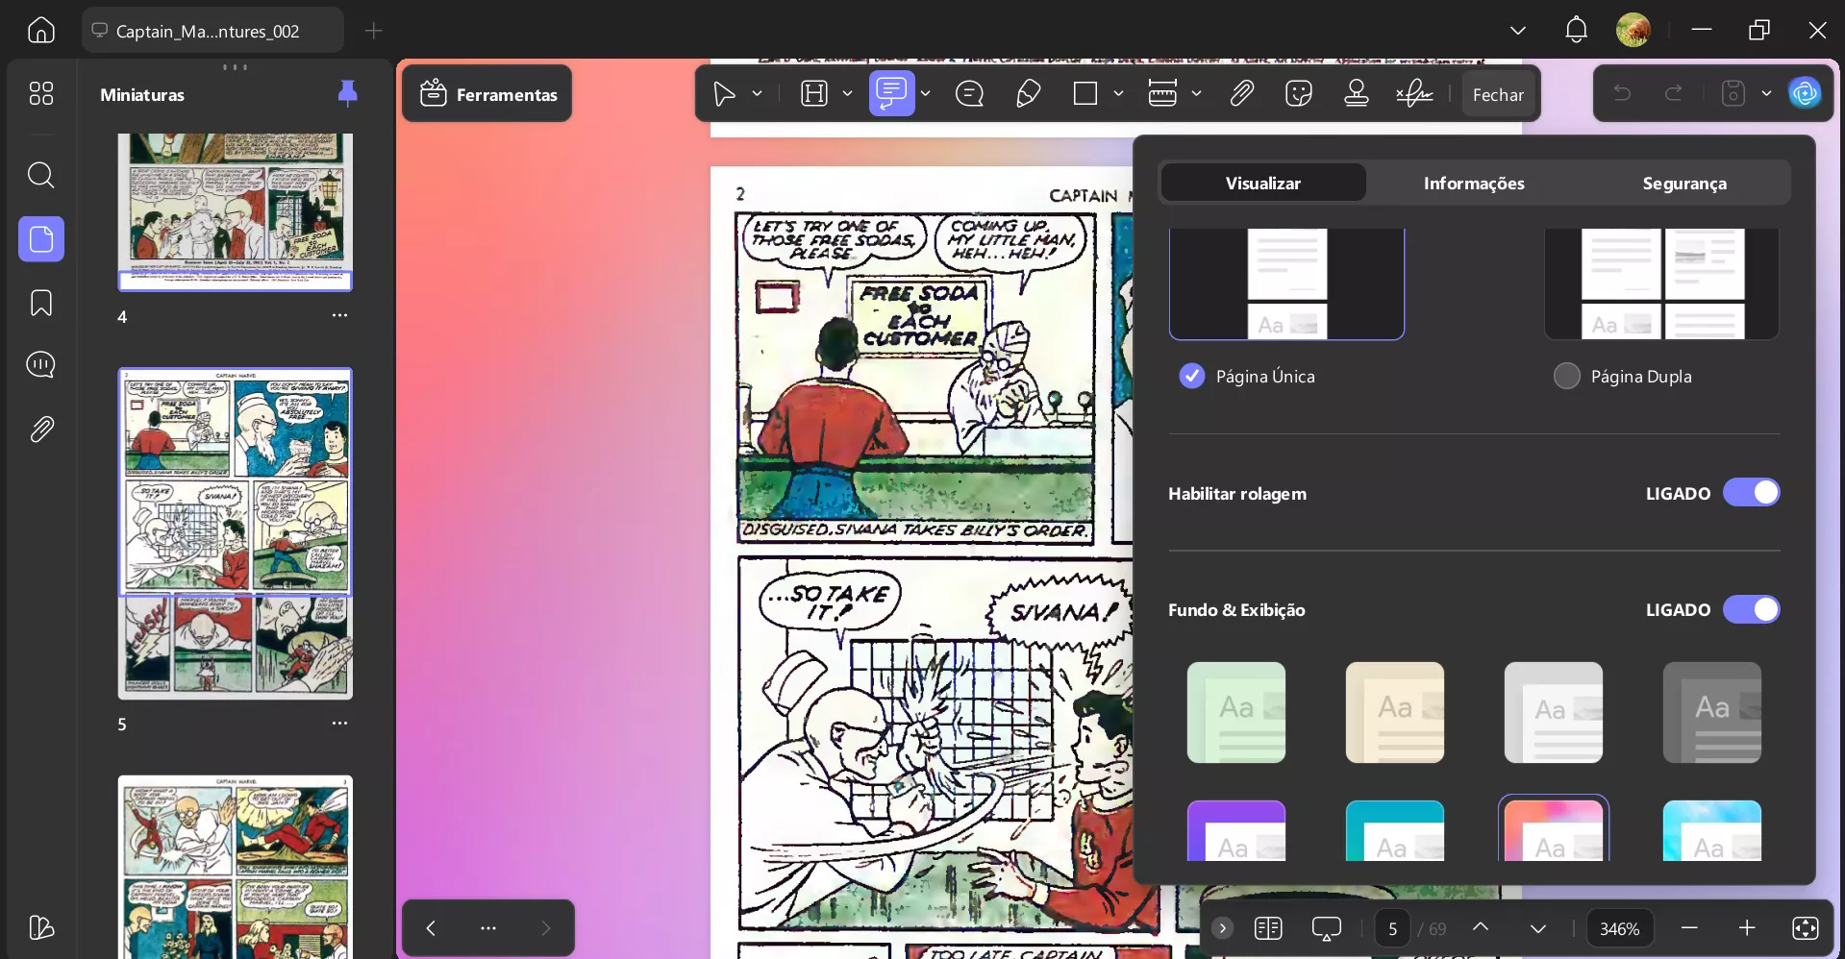Viewport: 1845px width, 959px height.
Task: Expand the bottom bar collapse arrow
Action: (x=1222, y=927)
